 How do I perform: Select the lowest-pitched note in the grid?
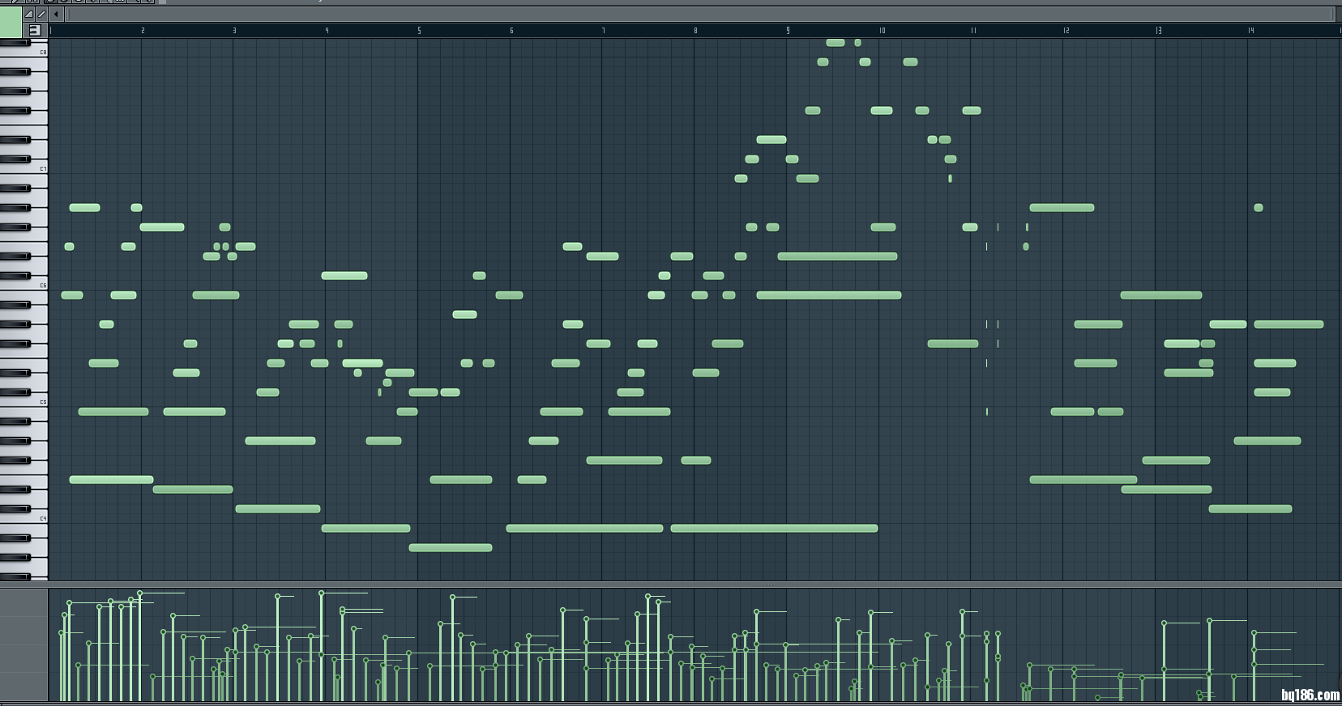pyautogui.click(x=451, y=548)
